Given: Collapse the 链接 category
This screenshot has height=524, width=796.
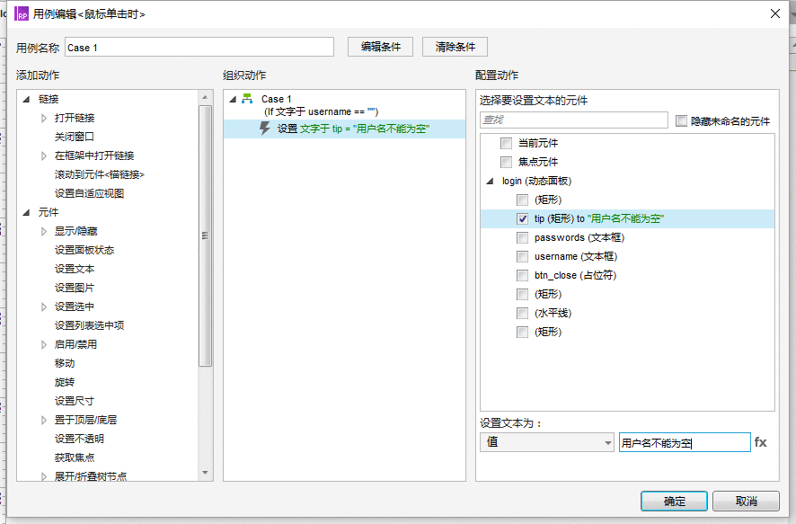Looking at the screenshot, I should point(26,99).
